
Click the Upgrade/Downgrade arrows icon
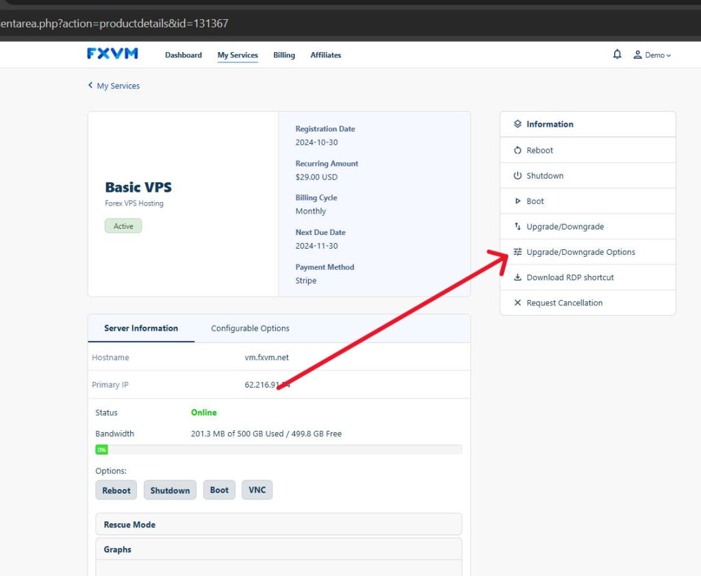point(518,227)
